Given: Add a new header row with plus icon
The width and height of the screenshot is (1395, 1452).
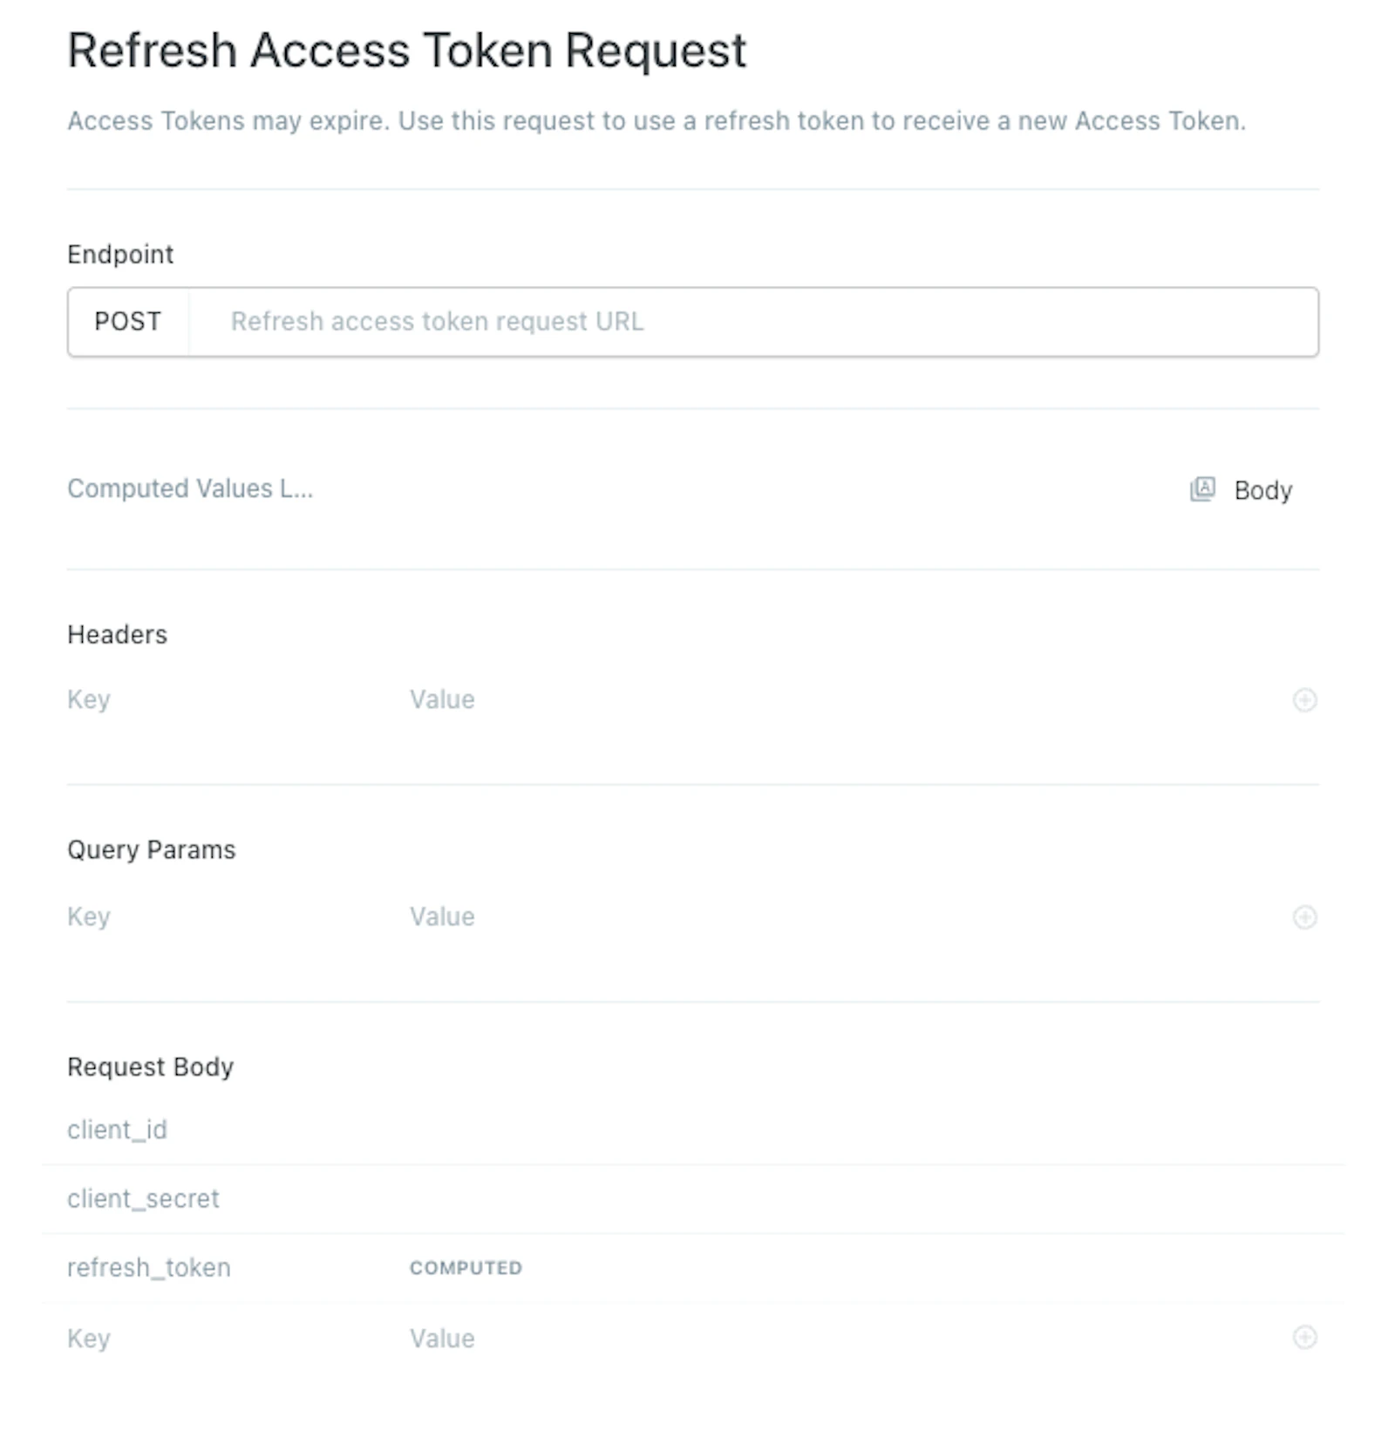Looking at the screenshot, I should pyautogui.click(x=1304, y=699).
